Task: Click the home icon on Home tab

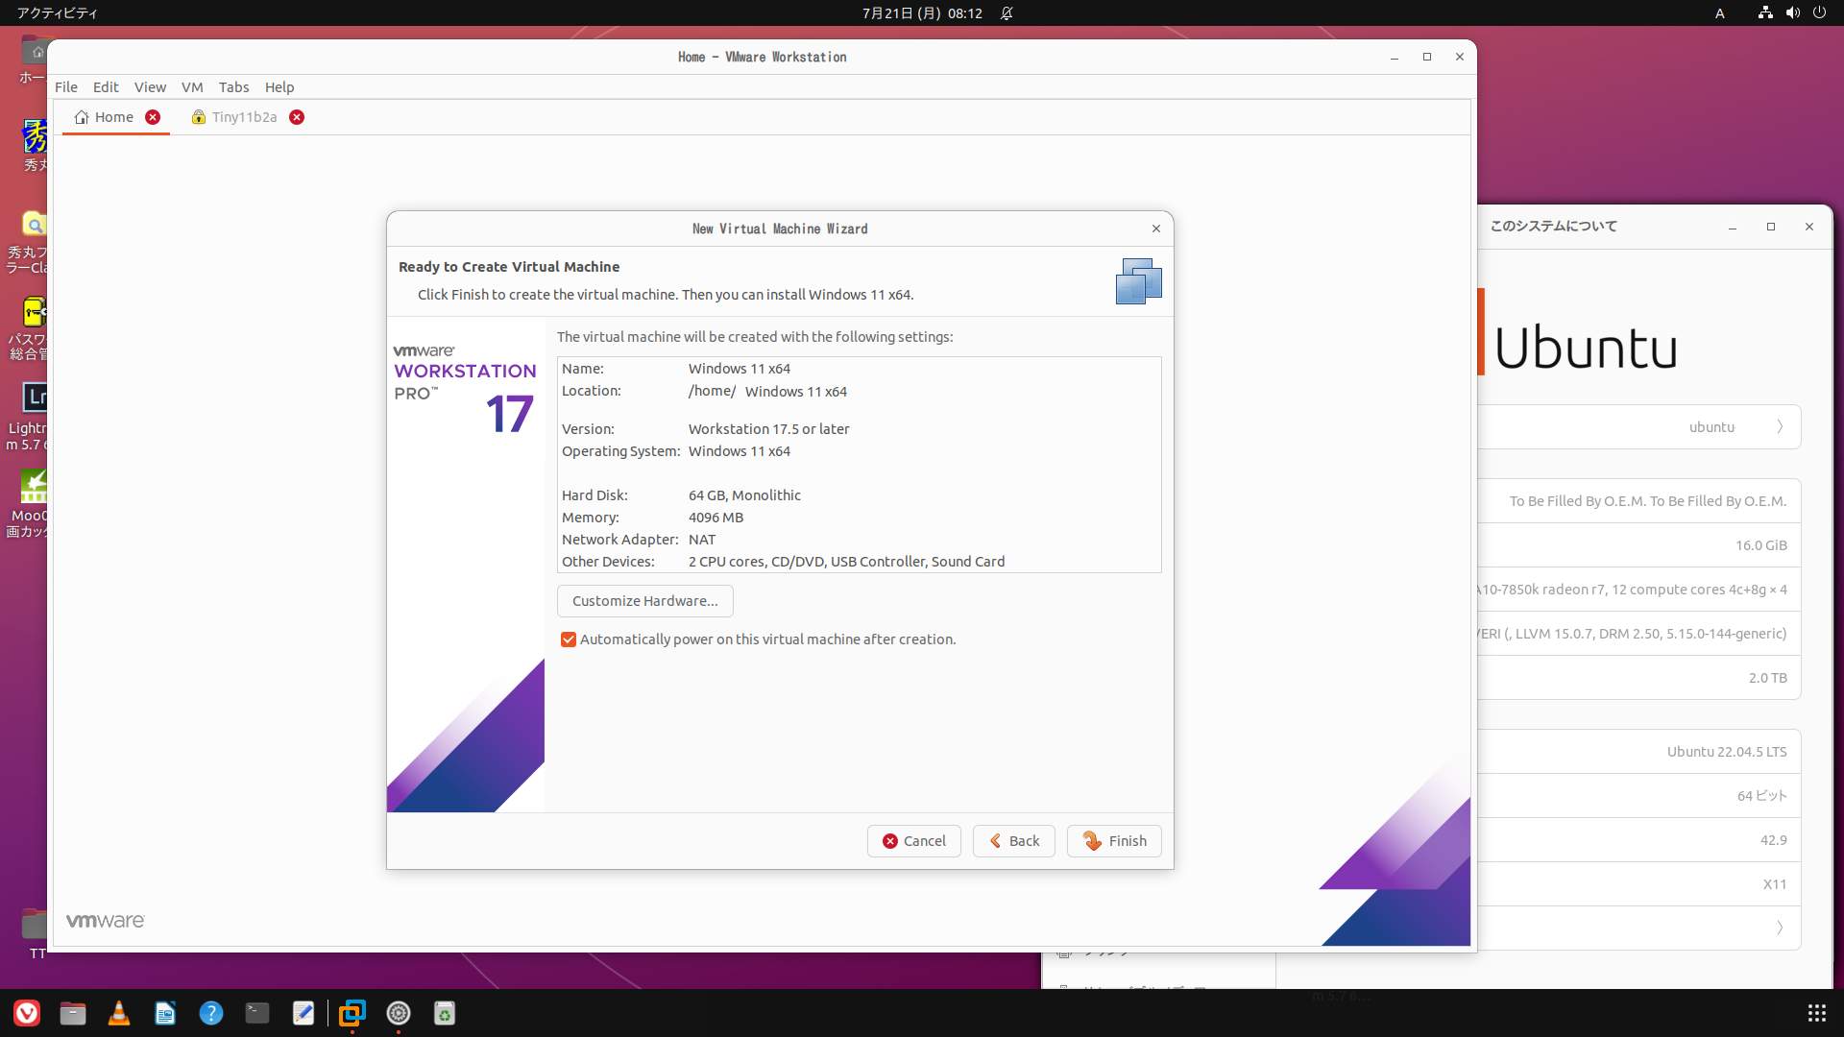Action: coord(82,117)
